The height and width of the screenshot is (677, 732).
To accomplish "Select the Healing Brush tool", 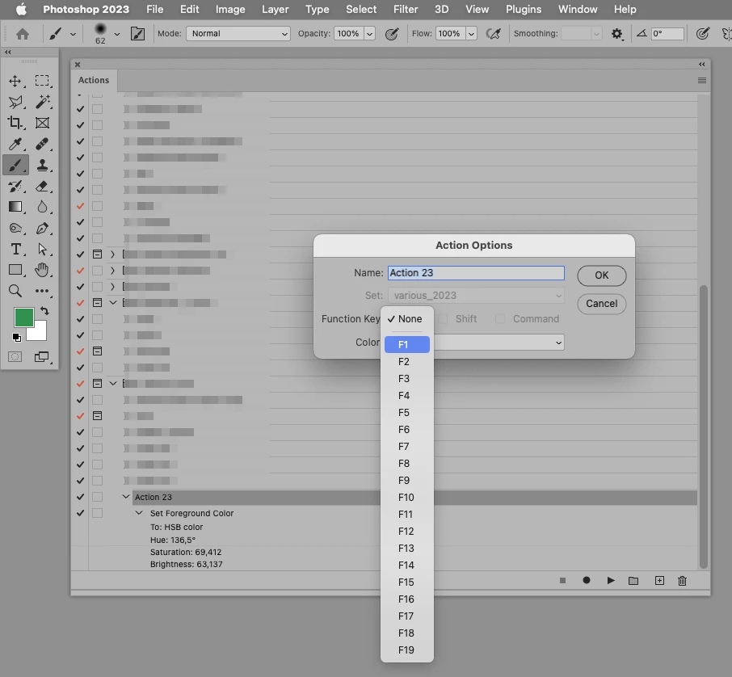I will pos(42,144).
